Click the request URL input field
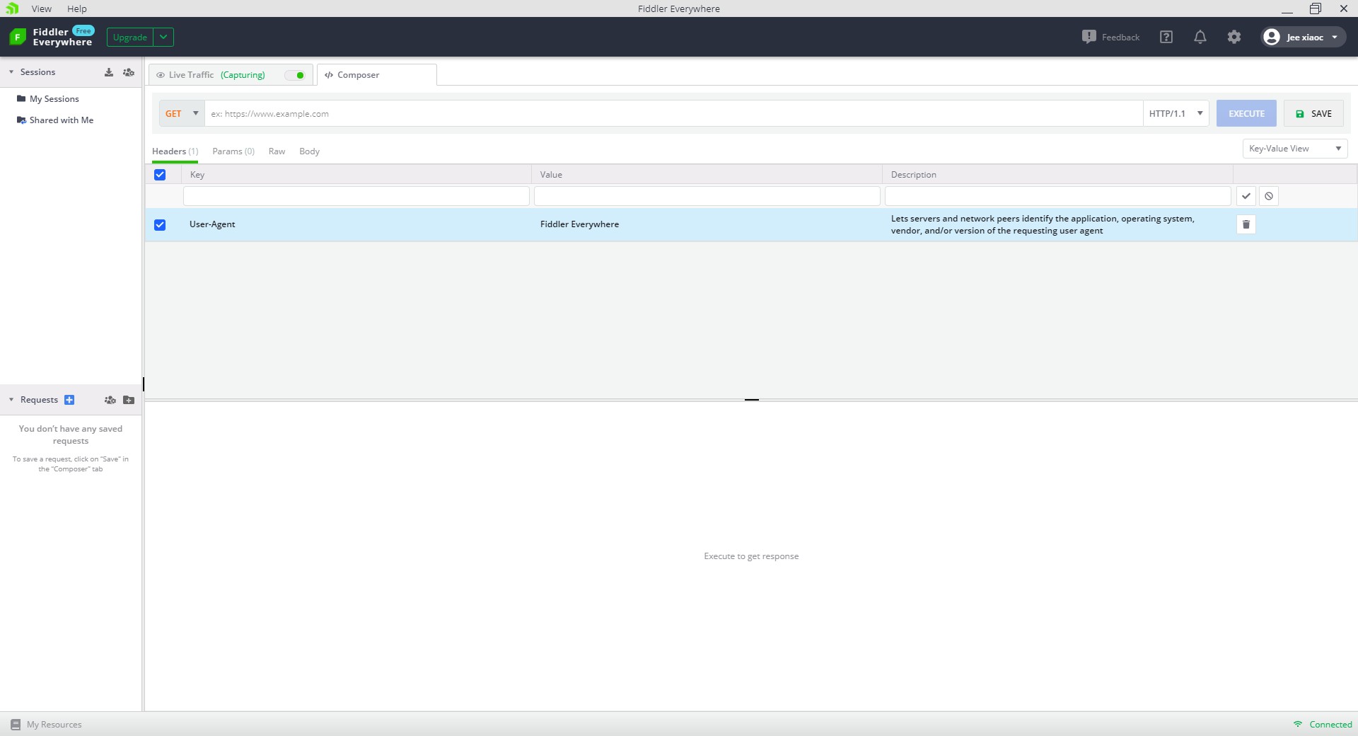 pyautogui.click(x=673, y=113)
